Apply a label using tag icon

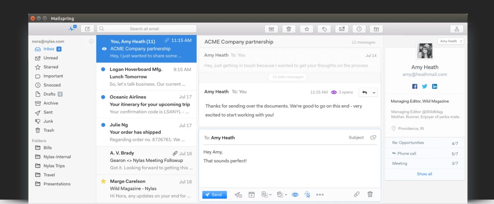click(x=324, y=29)
